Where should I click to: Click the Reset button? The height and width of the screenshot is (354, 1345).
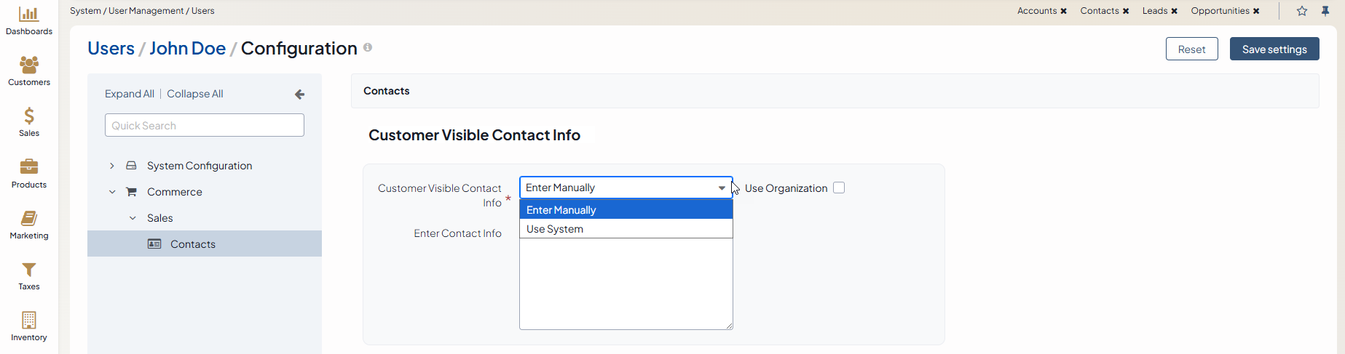click(x=1191, y=49)
